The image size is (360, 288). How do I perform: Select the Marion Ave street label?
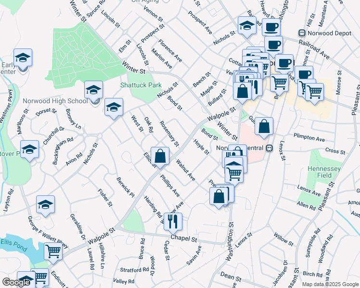coord(162,59)
